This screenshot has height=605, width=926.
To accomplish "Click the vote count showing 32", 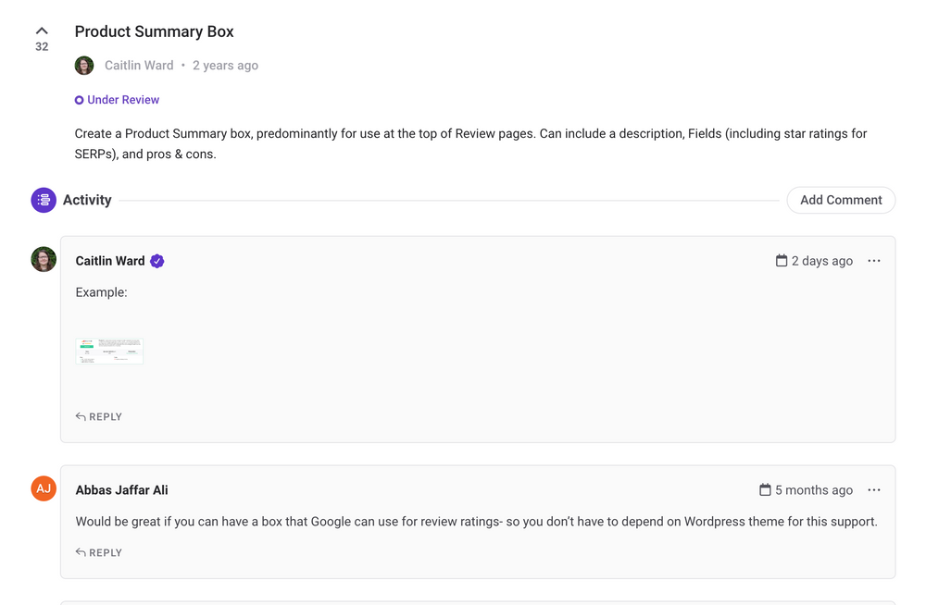I will click(41, 45).
